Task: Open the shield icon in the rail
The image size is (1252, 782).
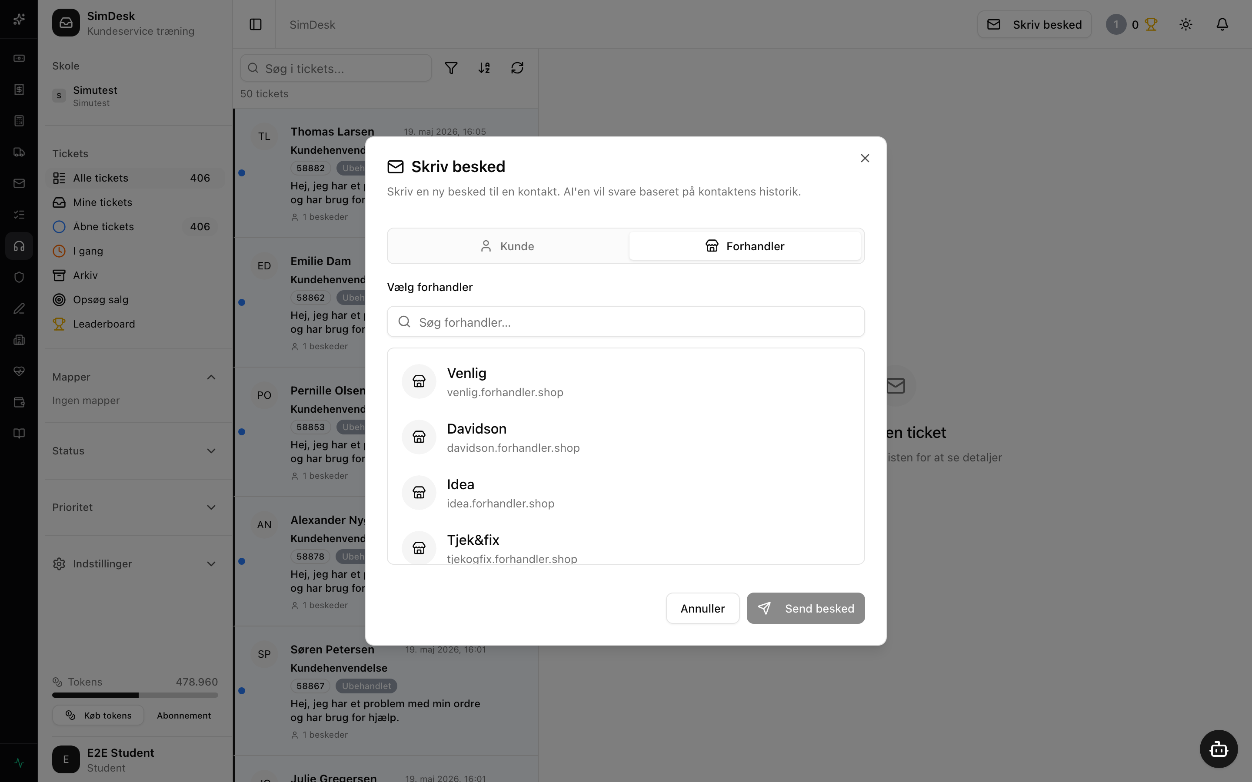Action: [x=19, y=277]
